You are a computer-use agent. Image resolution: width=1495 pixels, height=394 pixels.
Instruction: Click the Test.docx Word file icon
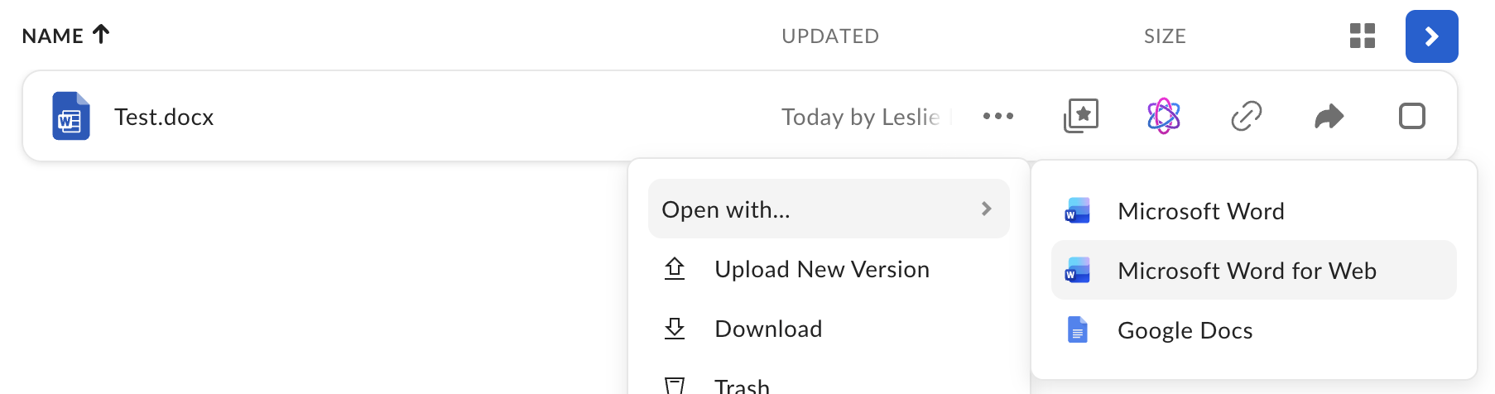(71, 116)
